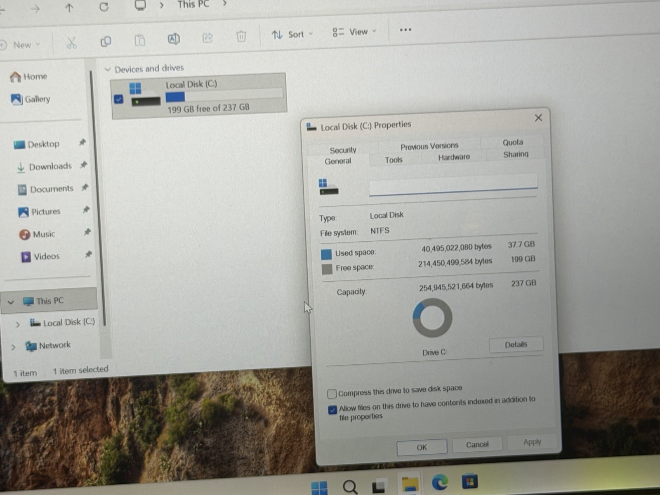Uncheck Allow files on this drive indexed option
660x495 pixels.
click(x=332, y=410)
